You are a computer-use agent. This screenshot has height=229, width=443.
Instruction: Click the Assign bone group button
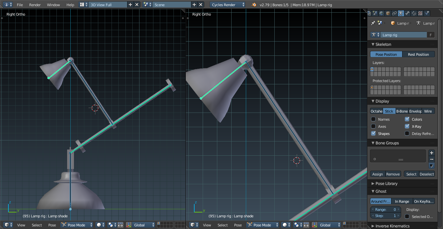click(x=377, y=174)
